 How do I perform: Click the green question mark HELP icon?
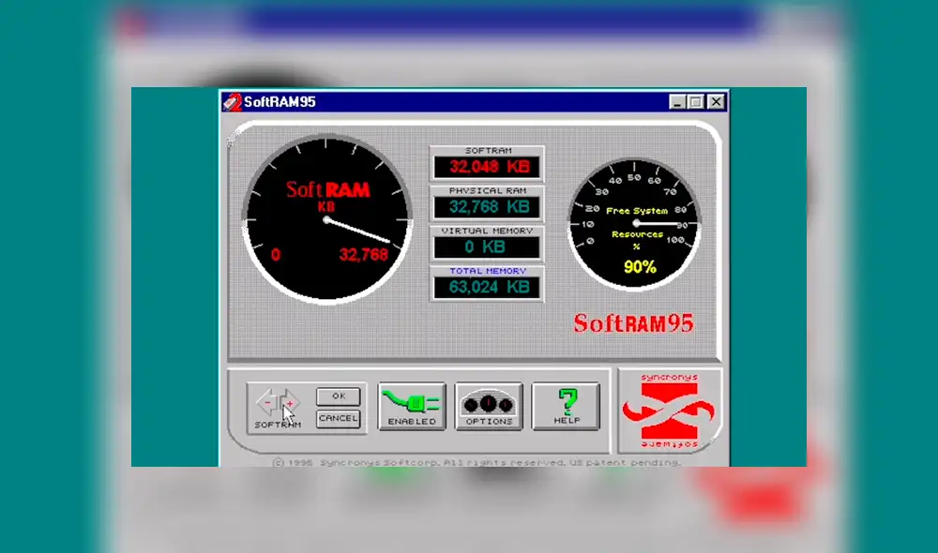(567, 401)
